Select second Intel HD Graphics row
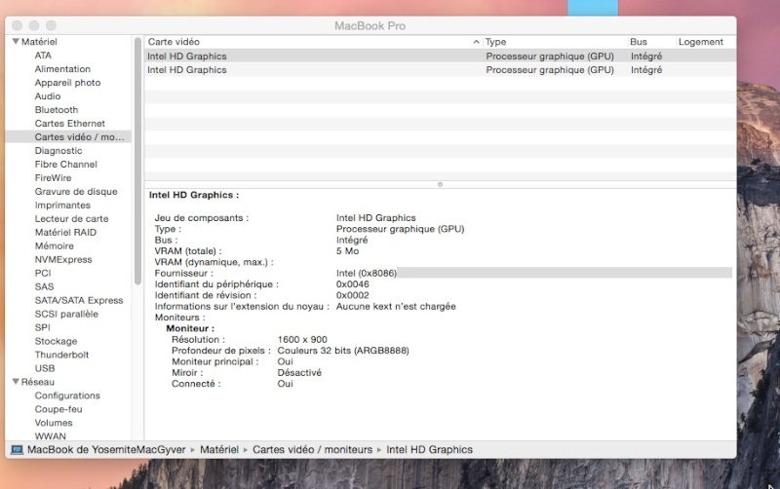The height and width of the screenshot is (489, 780). pos(441,70)
